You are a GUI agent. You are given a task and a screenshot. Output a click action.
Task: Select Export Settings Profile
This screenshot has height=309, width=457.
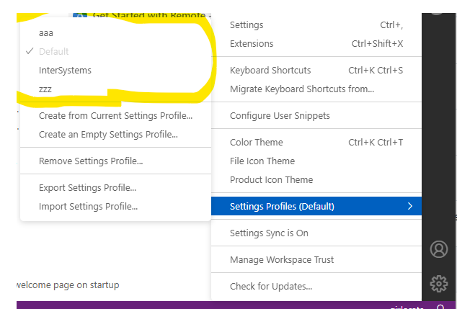coord(116,187)
